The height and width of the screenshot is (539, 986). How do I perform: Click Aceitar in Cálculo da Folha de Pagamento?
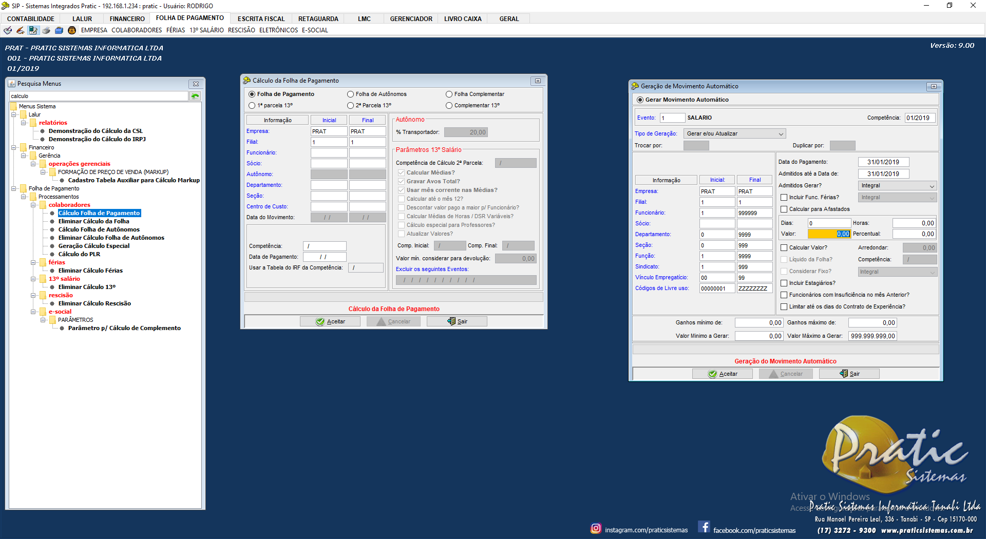330,322
